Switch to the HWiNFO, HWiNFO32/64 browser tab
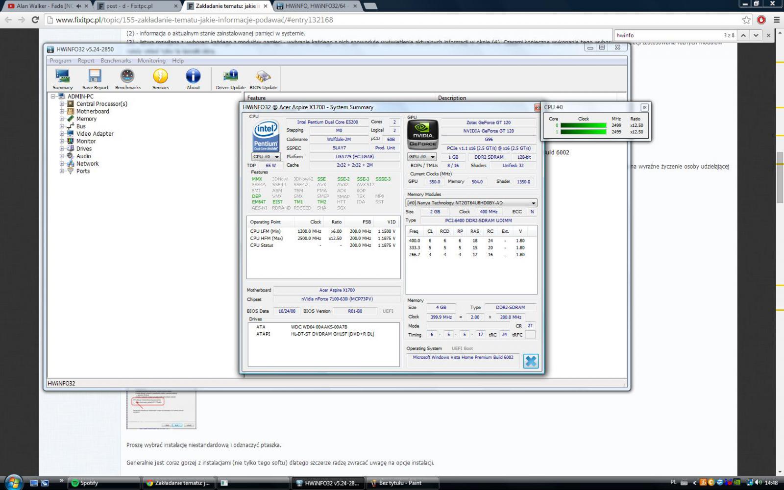The image size is (784, 490). [318, 6]
